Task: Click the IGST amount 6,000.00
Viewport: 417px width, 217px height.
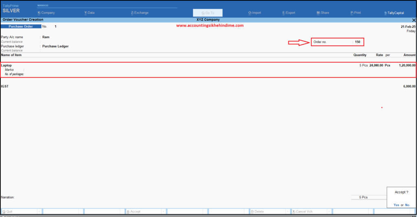Action: click(409, 86)
